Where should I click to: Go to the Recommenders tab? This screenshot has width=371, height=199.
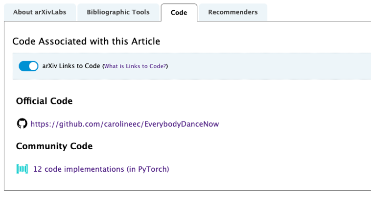coord(232,12)
